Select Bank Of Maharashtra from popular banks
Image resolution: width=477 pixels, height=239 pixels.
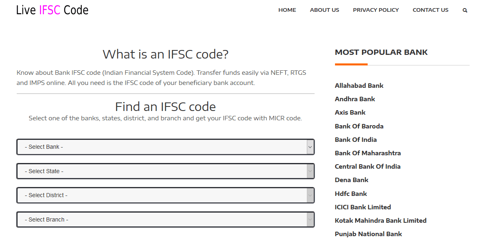(x=368, y=153)
